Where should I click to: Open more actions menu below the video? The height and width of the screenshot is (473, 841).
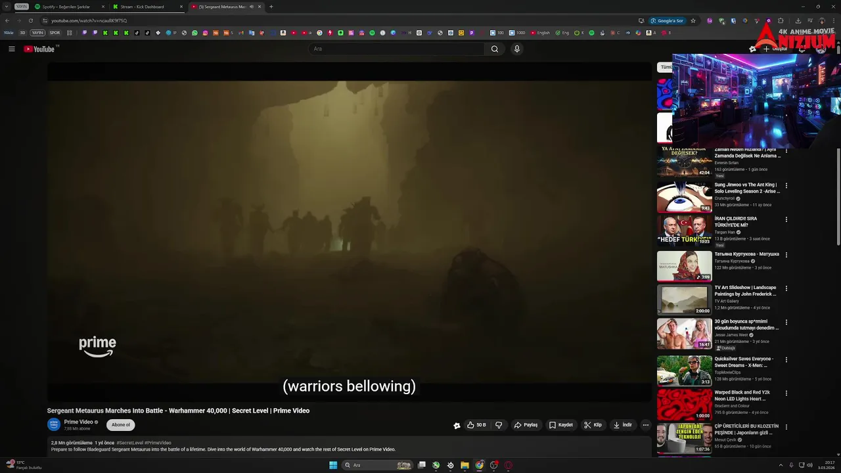[x=645, y=425]
